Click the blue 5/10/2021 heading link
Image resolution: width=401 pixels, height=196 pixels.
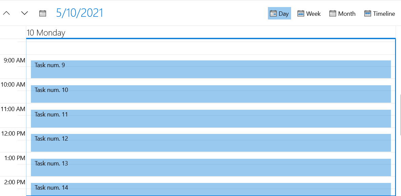point(80,12)
